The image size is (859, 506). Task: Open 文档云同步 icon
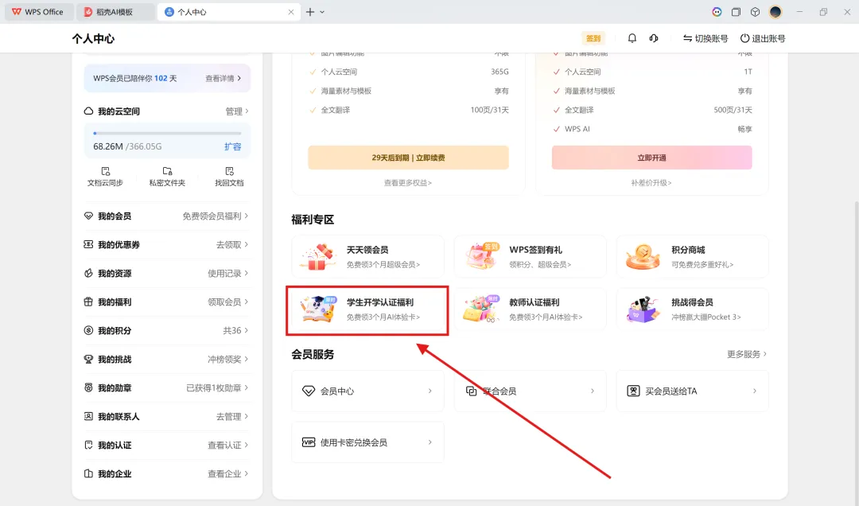point(105,171)
